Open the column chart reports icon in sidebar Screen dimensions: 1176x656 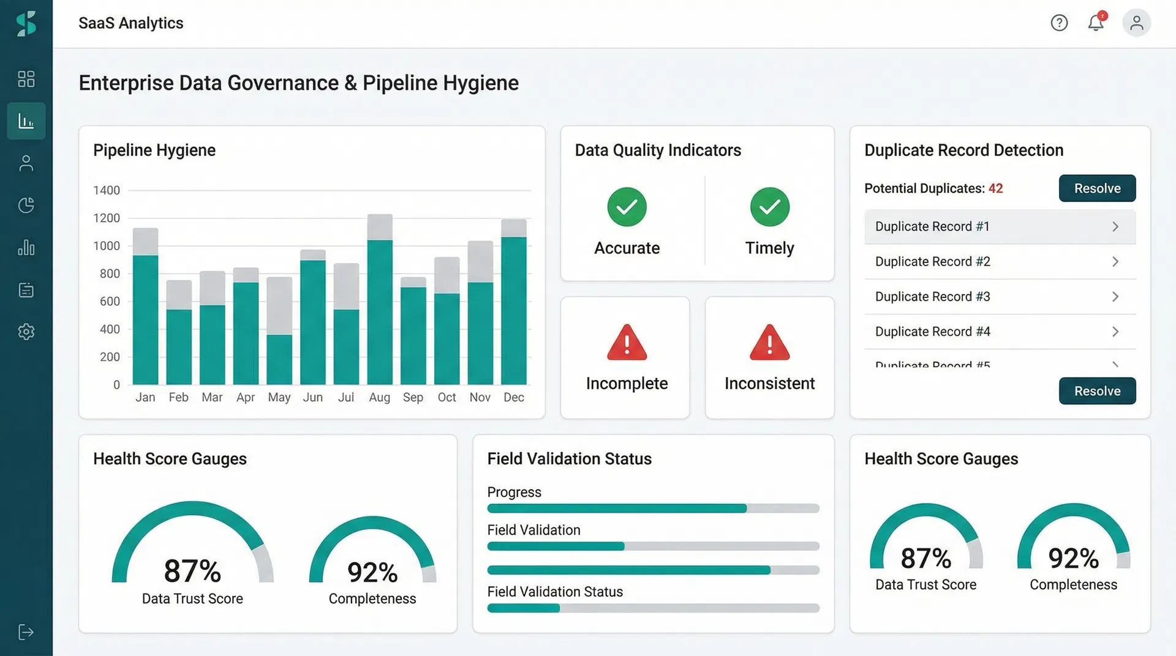[x=26, y=247]
